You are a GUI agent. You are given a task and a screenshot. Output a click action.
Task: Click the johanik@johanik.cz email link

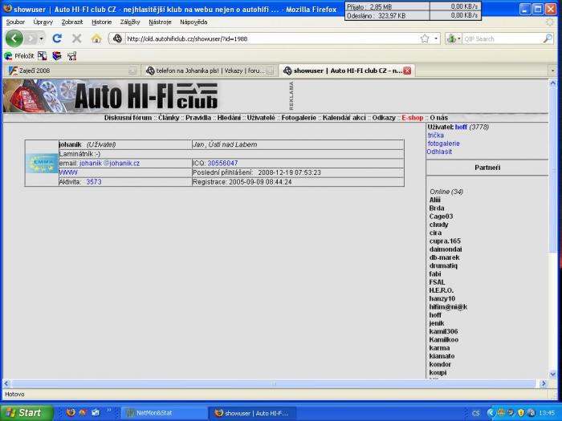click(x=109, y=164)
